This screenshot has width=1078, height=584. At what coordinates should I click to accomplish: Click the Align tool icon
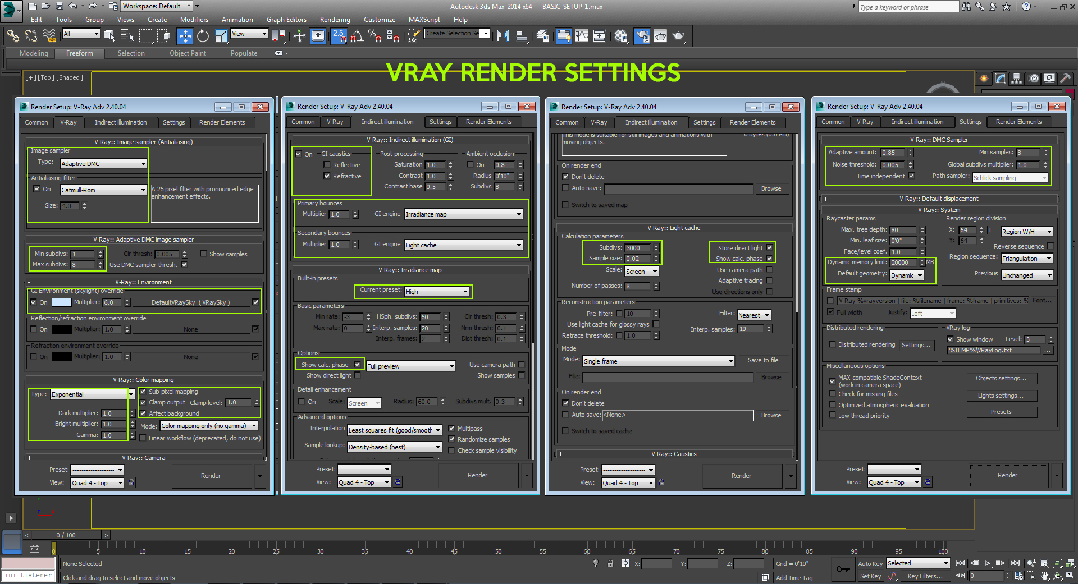pyautogui.click(x=521, y=36)
